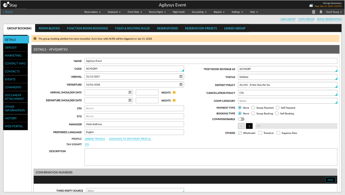Click the group Name input field
Image resolution: width=345 pixels, height=195 pixels.
pos(211,61)
